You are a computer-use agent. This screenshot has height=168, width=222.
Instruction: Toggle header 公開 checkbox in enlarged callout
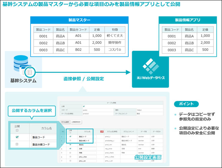[17, 130]
